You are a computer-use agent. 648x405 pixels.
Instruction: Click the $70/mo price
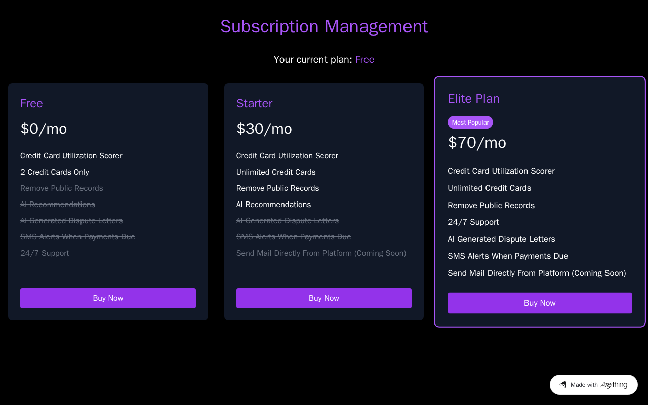tap(477, 143)
